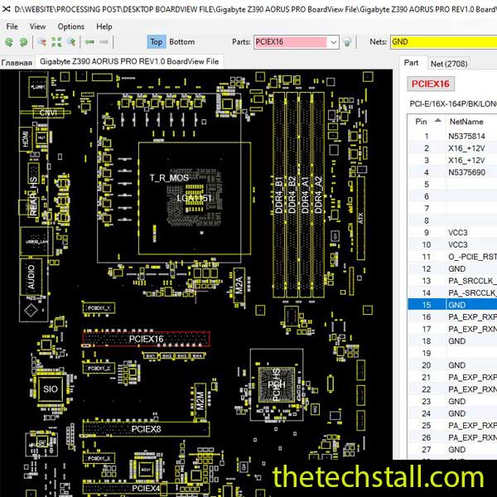The width and height of the screenshot is (497, 497).
Task: Switch board view to Bottom side
Action: click(x=182, y=41)
